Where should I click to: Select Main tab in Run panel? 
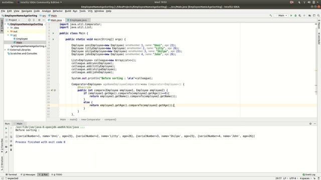[20, 123]
